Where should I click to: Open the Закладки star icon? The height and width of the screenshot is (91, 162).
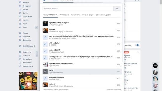pos(20,37)
